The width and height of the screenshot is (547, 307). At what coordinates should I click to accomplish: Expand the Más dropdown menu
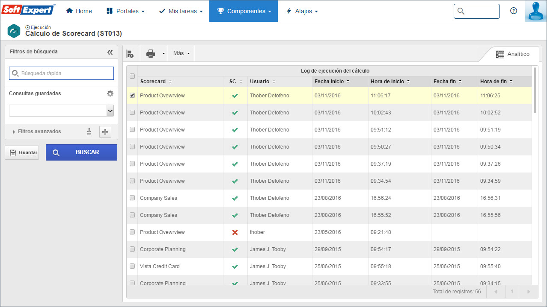[181, 54]
